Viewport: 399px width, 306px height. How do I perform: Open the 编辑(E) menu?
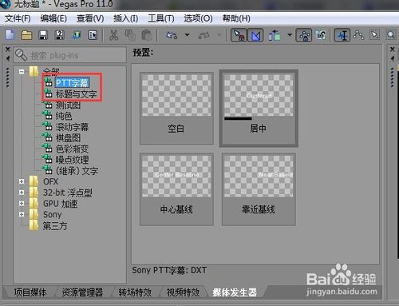[x=53, y=18]
